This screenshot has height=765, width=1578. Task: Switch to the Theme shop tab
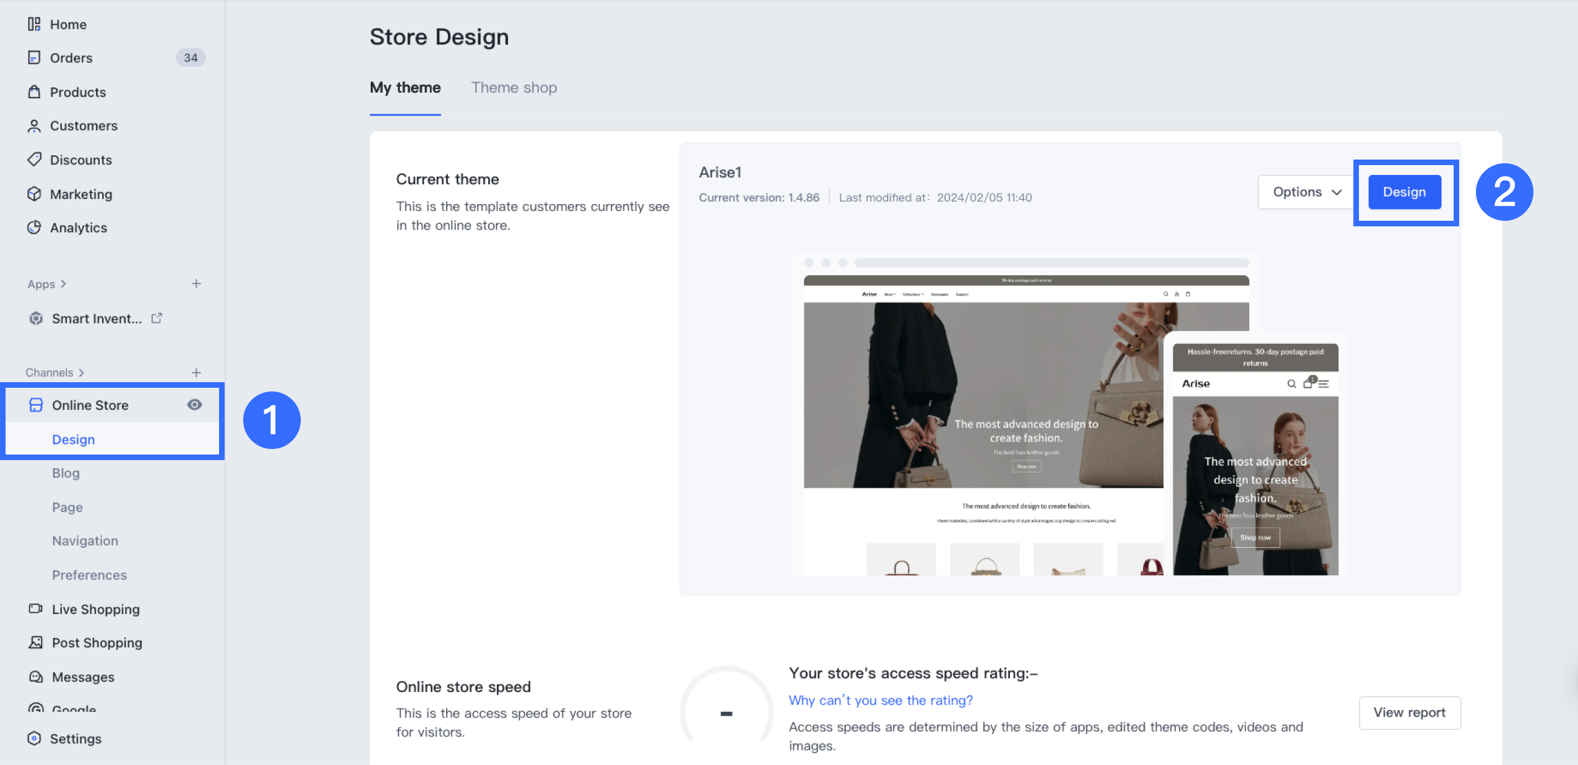point(514,87)
